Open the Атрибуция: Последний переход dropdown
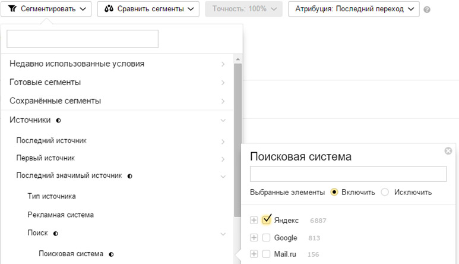This screenshot has height=264, width=459. [x=354, y=9]
